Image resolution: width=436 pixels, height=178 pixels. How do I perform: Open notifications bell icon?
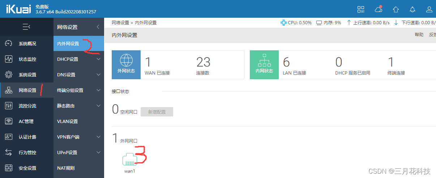[x=413, y=9]
